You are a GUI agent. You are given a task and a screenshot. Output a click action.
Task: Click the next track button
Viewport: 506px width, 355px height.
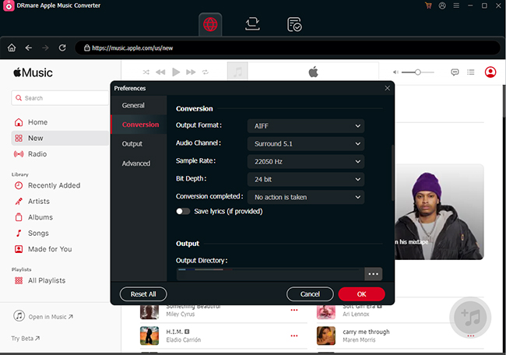tap(191, 72)
